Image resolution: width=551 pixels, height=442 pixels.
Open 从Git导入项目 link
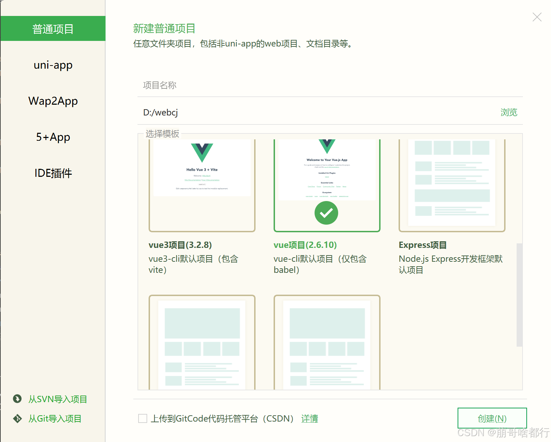tap(55, 418)
